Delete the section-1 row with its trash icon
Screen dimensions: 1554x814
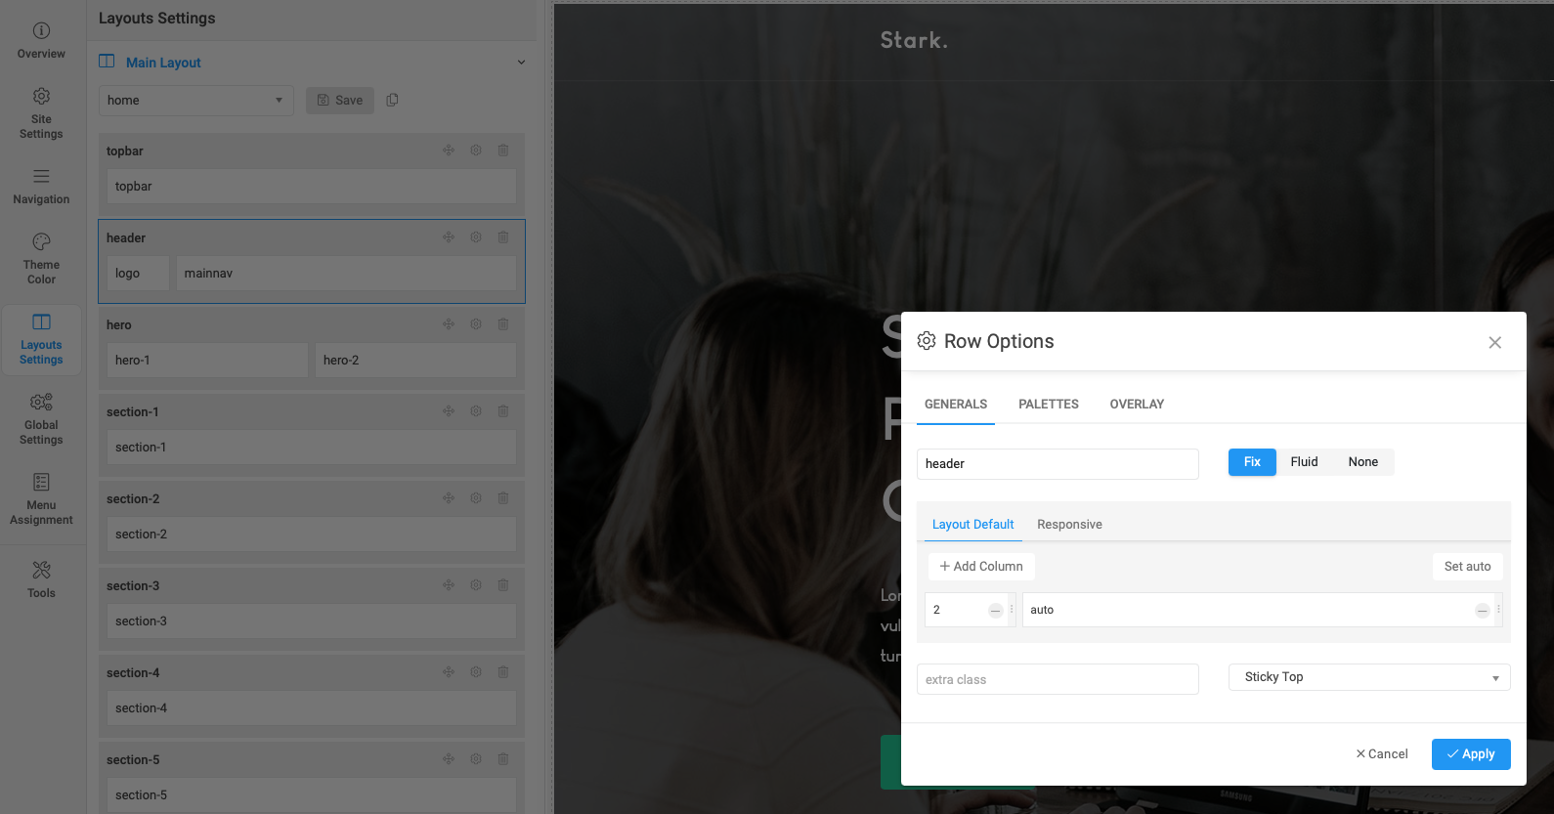click(503, 411)
